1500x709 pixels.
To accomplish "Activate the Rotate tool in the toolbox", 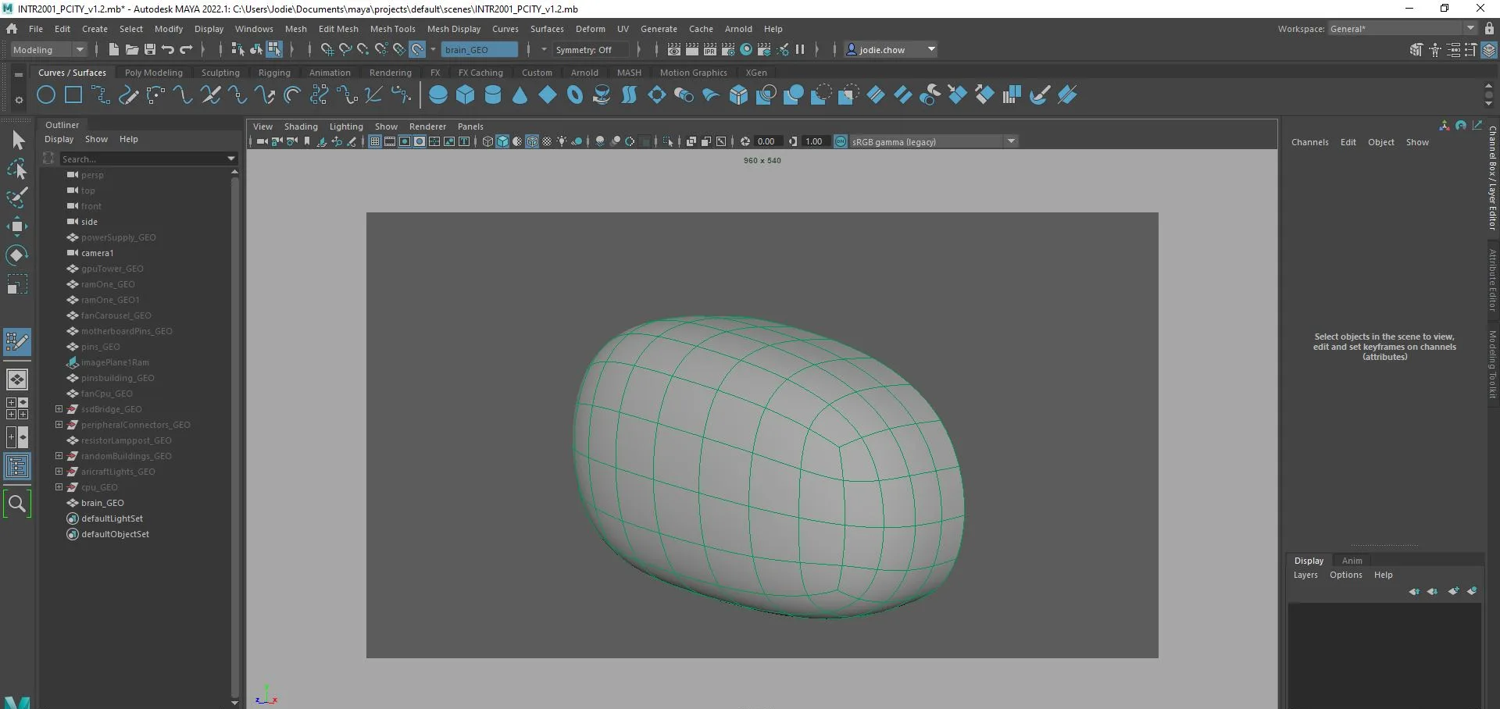I will coord(17,255).
